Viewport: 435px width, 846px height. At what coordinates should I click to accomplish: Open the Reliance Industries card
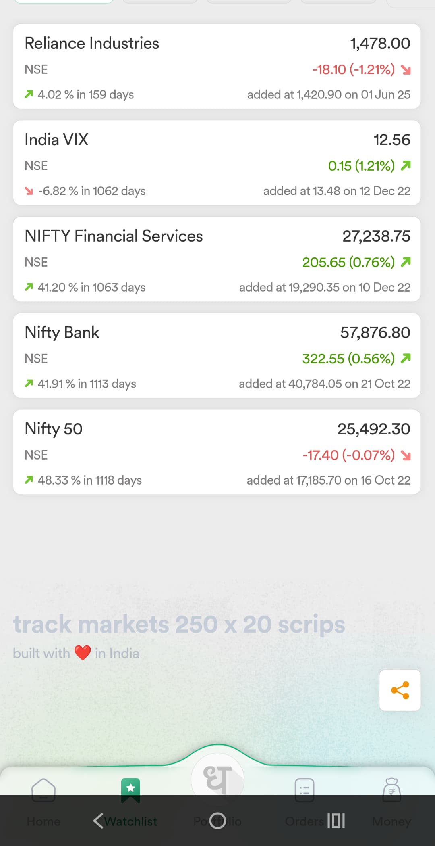(217, 67)
